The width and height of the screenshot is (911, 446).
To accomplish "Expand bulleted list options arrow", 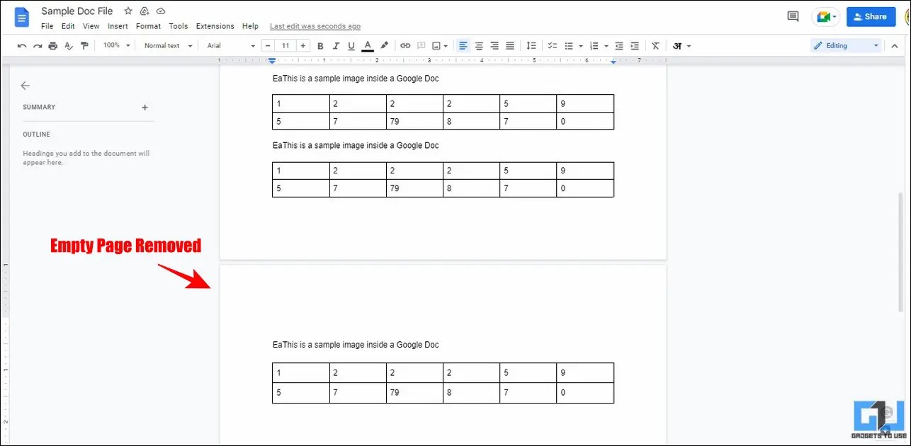I will pos(581,46).
